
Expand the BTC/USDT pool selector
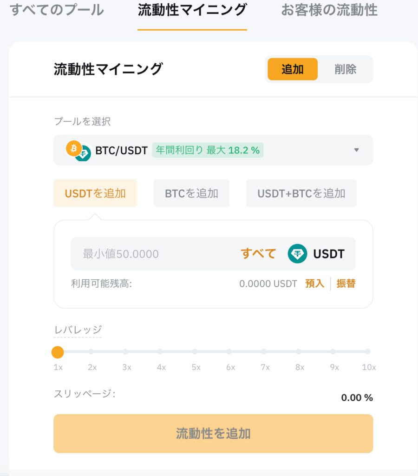213,150
